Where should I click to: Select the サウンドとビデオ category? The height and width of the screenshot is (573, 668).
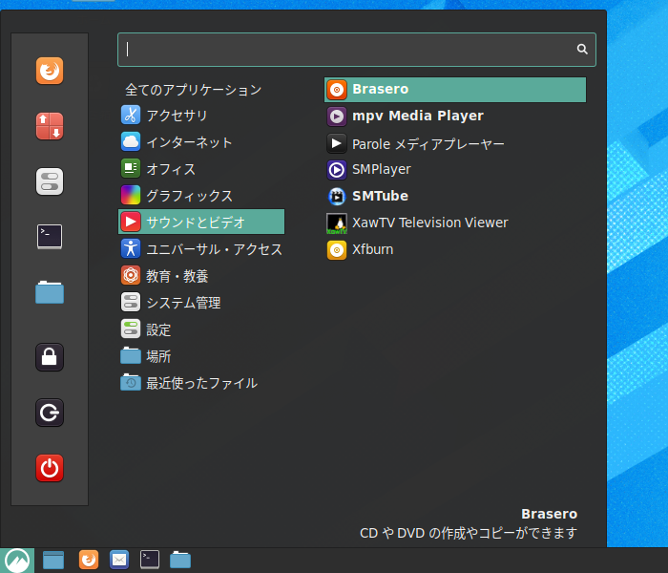coord(201,222)
